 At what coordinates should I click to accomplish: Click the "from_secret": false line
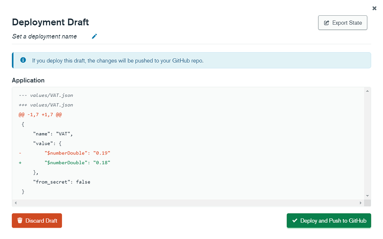pyautogui.click(x=61, y=182)
